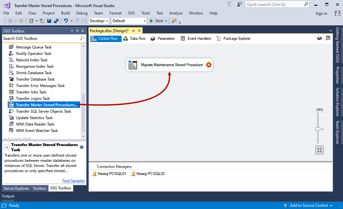343x209 pixels.
Task: Click the designer zoom slider thumb
Action: 318,129
